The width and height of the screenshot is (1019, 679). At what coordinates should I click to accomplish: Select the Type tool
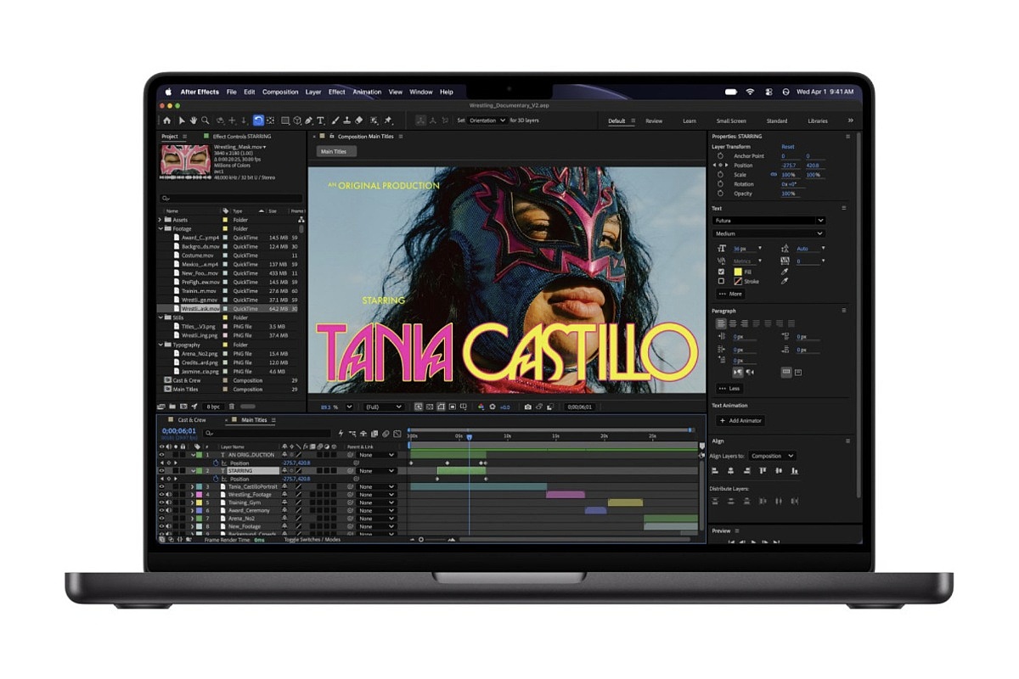pos(321,121)
